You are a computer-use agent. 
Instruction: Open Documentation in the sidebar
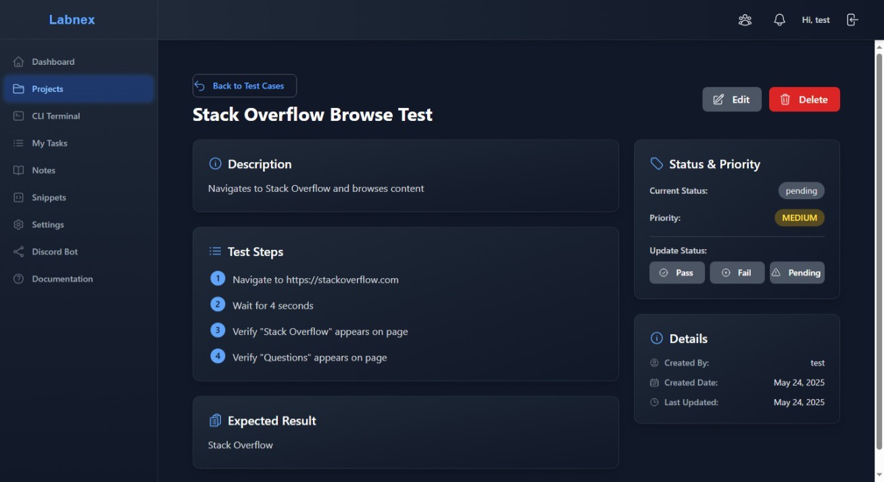pyautogui.click(x=78, y=279)
